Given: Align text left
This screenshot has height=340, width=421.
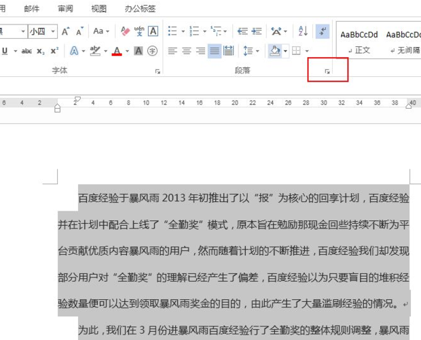Looking at the screenshot, I should coord(172,50).
